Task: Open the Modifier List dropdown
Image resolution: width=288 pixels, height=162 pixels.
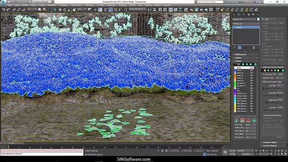Action: pyautogui.click(x=246, y=23)
